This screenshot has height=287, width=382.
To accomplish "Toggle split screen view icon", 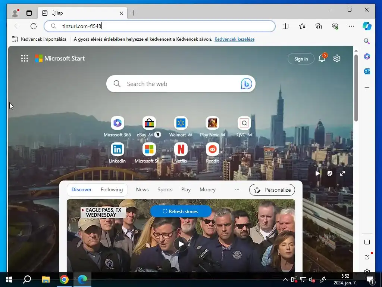I will [x=285, y=26].
